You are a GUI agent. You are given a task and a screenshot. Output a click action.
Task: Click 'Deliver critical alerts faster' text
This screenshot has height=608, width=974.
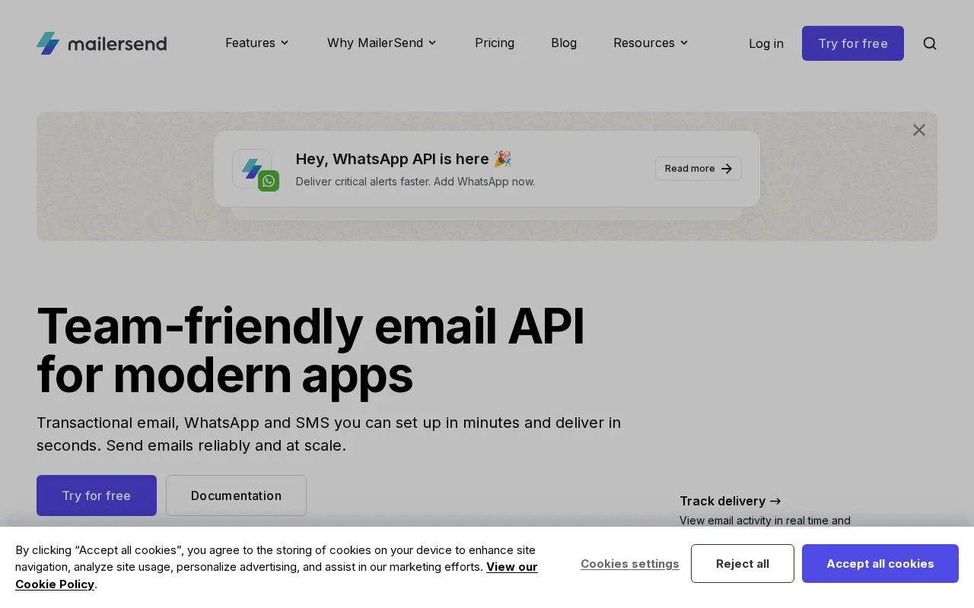(415, 182)
